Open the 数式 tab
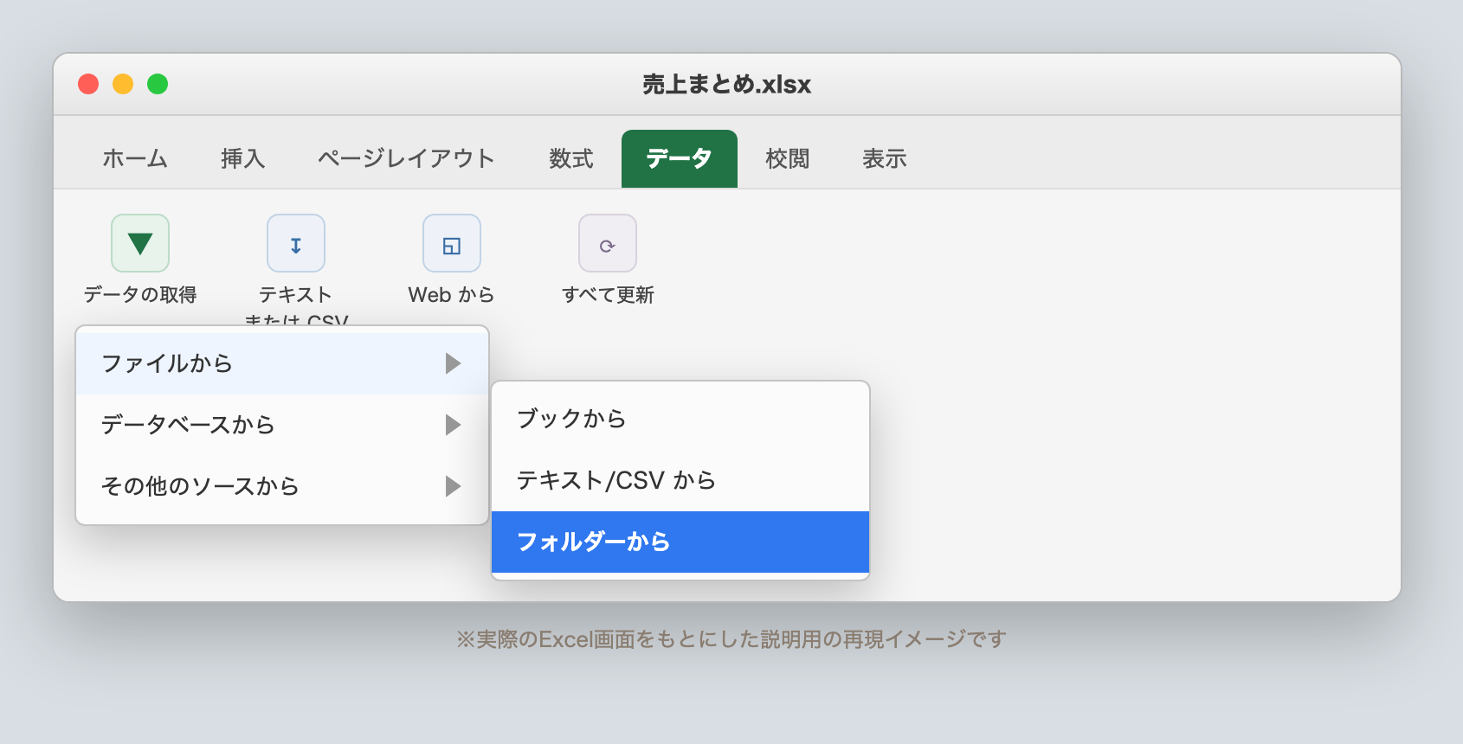This screenshot has height=744, width=1463. coord(571,159)
